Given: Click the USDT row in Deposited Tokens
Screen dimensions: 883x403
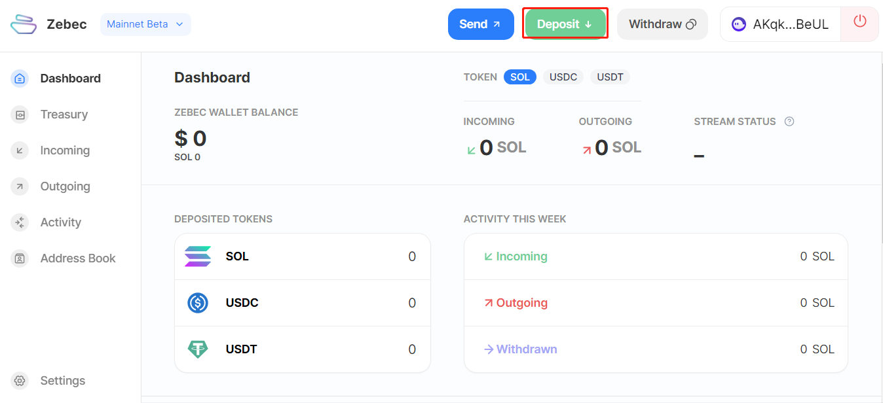Looking at the screenshot, I should [303, 349].
